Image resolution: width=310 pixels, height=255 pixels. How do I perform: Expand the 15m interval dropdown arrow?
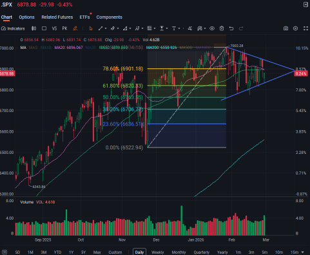tap(303, 252)
